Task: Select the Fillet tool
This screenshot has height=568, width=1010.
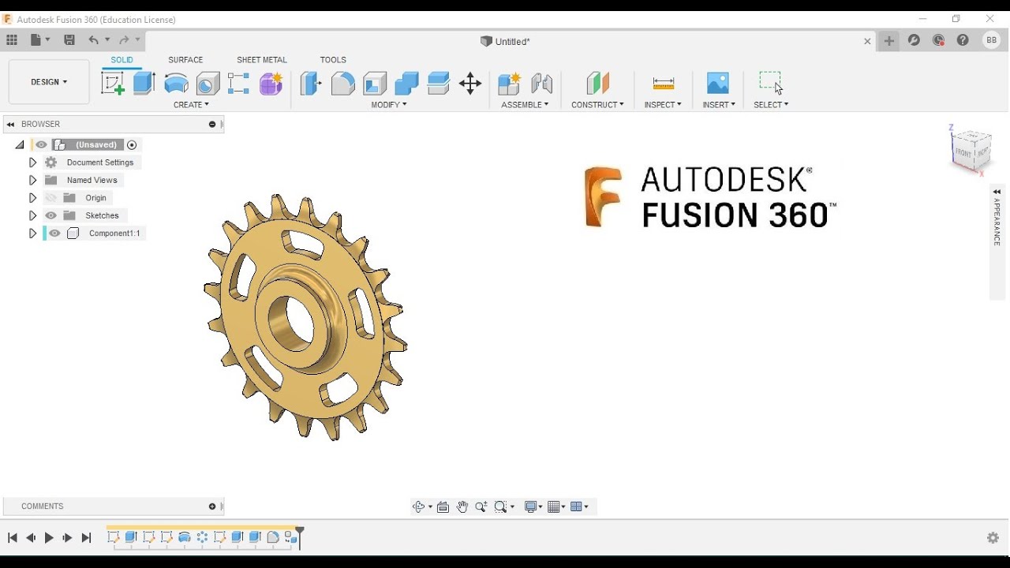Action: pyautogui.click(x=342, y=83)
